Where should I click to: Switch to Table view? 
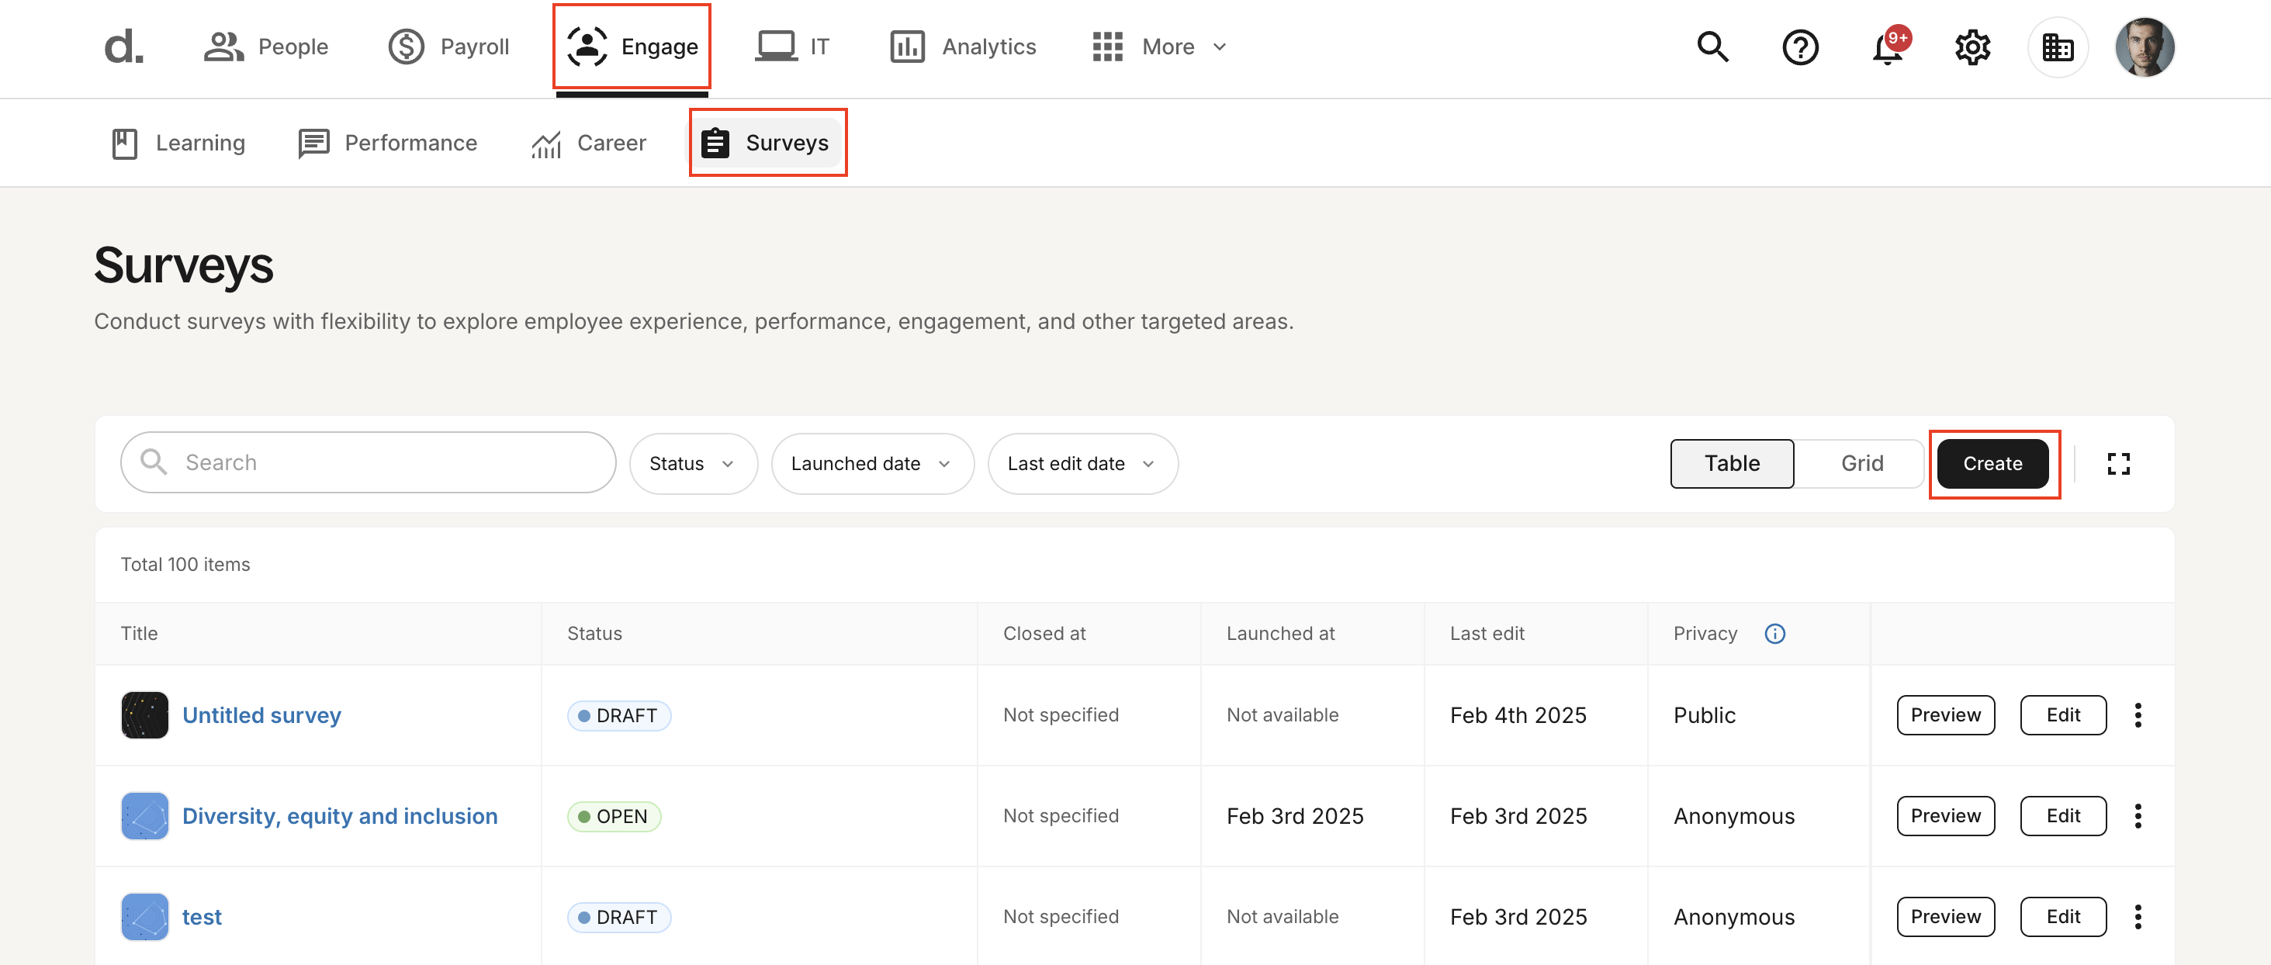point(1732,464)
